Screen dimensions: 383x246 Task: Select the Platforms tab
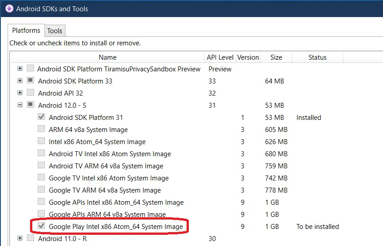(x=26, y=31)
